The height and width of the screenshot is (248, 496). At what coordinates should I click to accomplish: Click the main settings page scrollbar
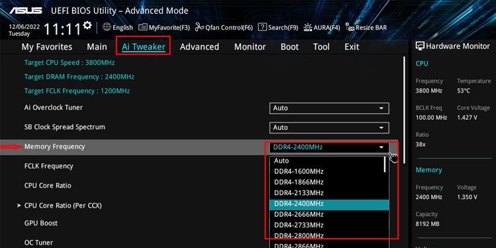tap(404, 110)
